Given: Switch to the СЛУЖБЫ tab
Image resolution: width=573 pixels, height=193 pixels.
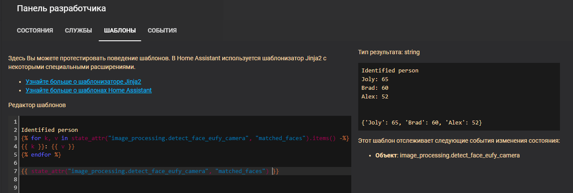Looking at the screenshot, I should tap(78, 30).
